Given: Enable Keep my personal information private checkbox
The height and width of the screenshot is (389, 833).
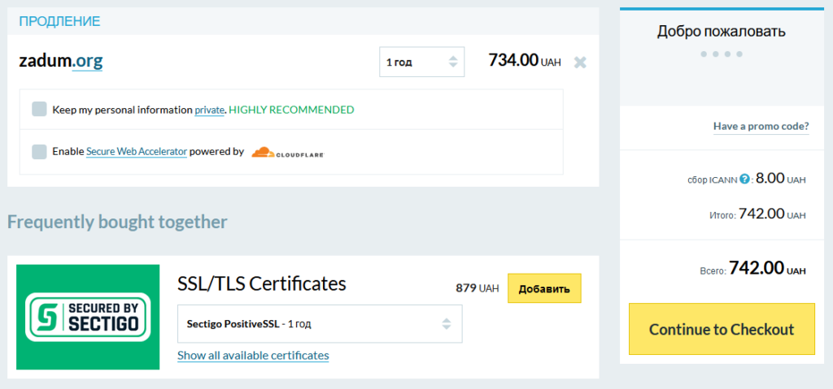Looking at the screenshot, I should [x=39, y=110].
